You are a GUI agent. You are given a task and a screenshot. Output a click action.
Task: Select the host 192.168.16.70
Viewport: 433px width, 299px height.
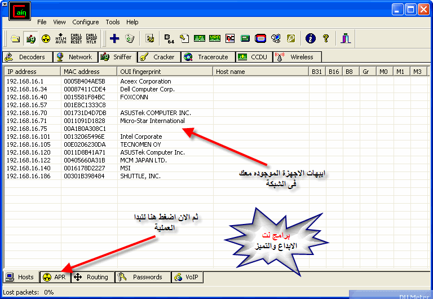point(27,113)
